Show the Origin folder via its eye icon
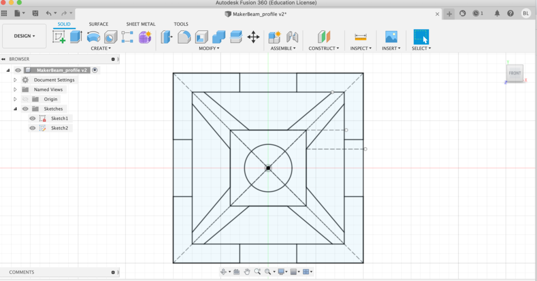Image resolution: width=537 pixels, height=281 pixels. pyautogui.click(x=25, y=99)
